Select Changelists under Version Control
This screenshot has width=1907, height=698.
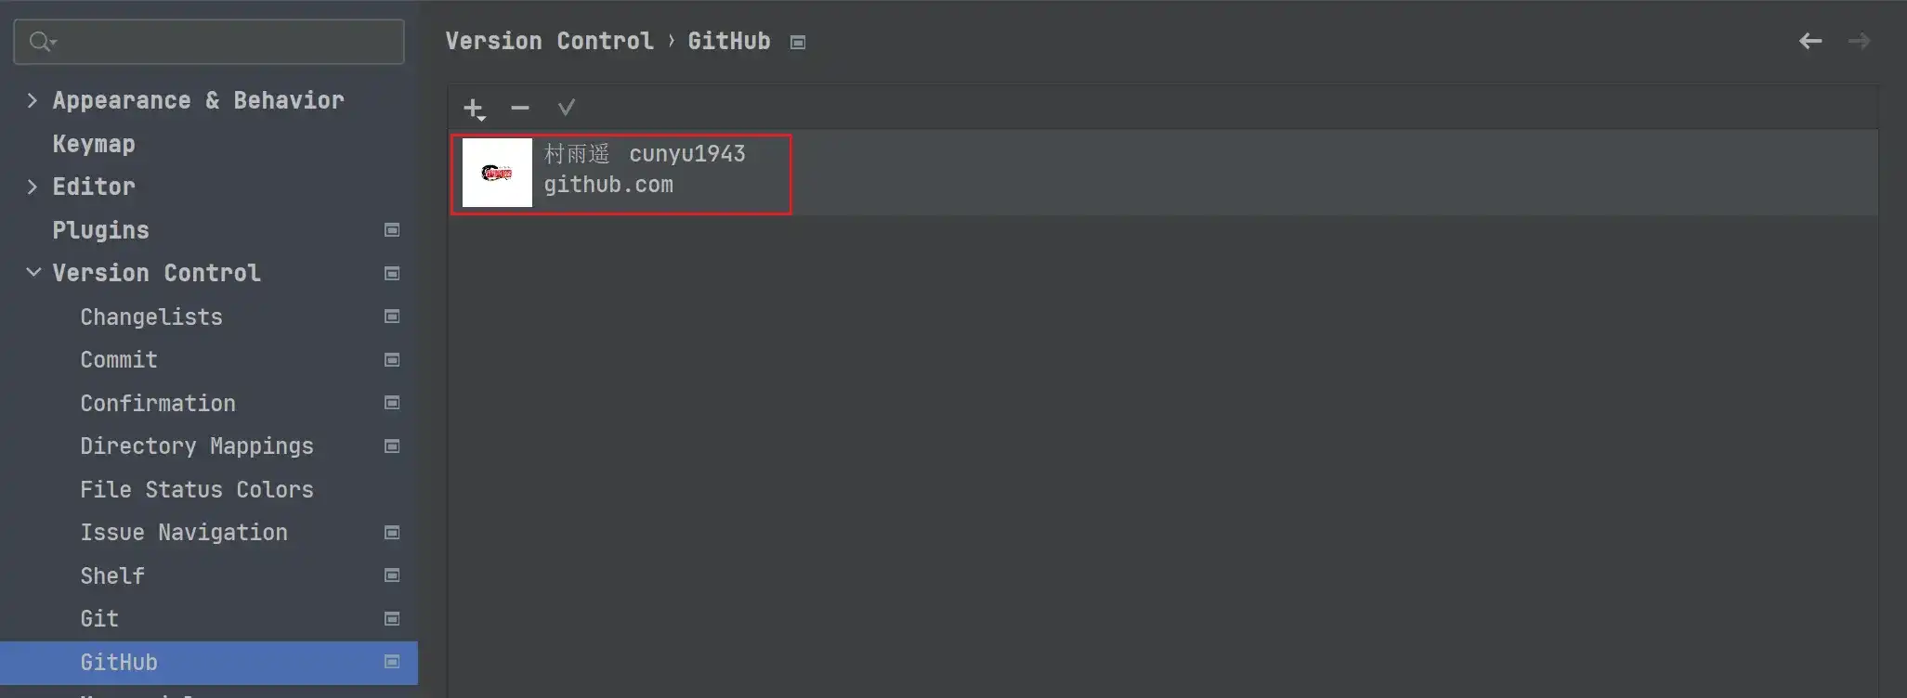pyautogui.click(x=151, y=317)
